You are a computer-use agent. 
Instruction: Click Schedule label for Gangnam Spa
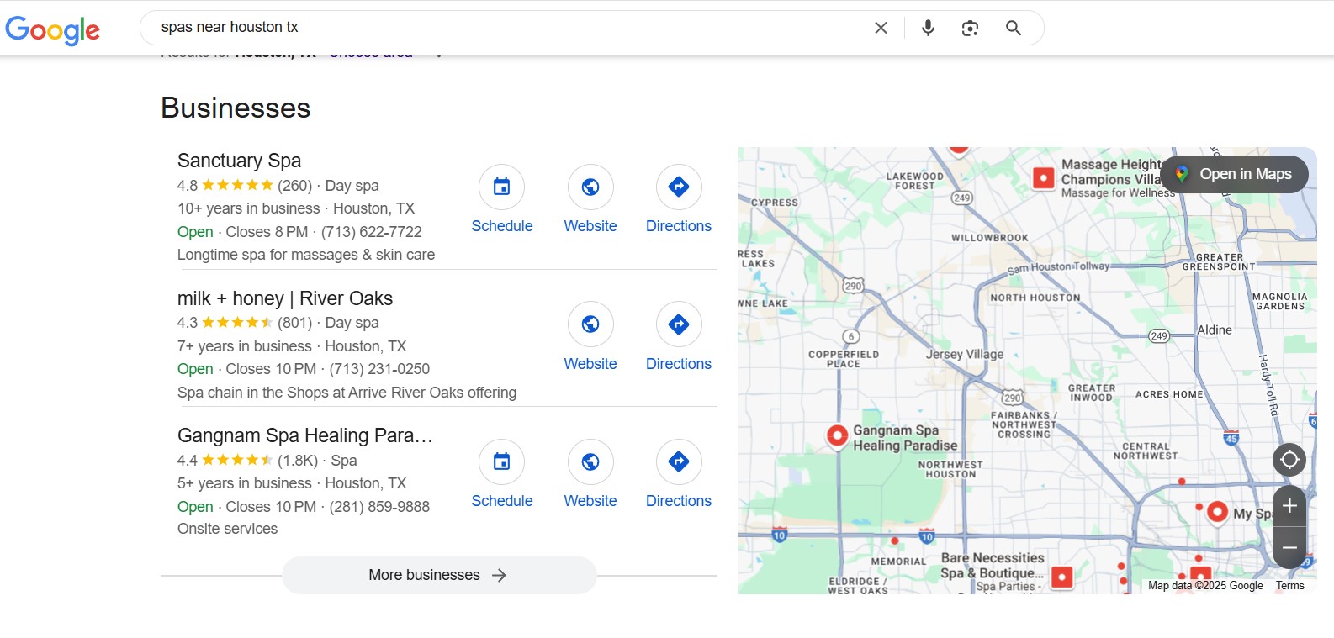click(502, 501)
